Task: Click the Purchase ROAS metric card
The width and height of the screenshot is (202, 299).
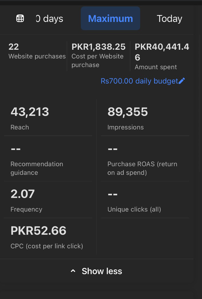Action: point(145,160)
